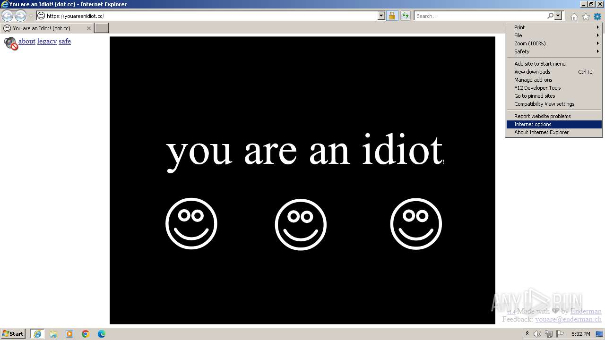
Task: Click the browser Back arrow button
Action: click(8, 16)
